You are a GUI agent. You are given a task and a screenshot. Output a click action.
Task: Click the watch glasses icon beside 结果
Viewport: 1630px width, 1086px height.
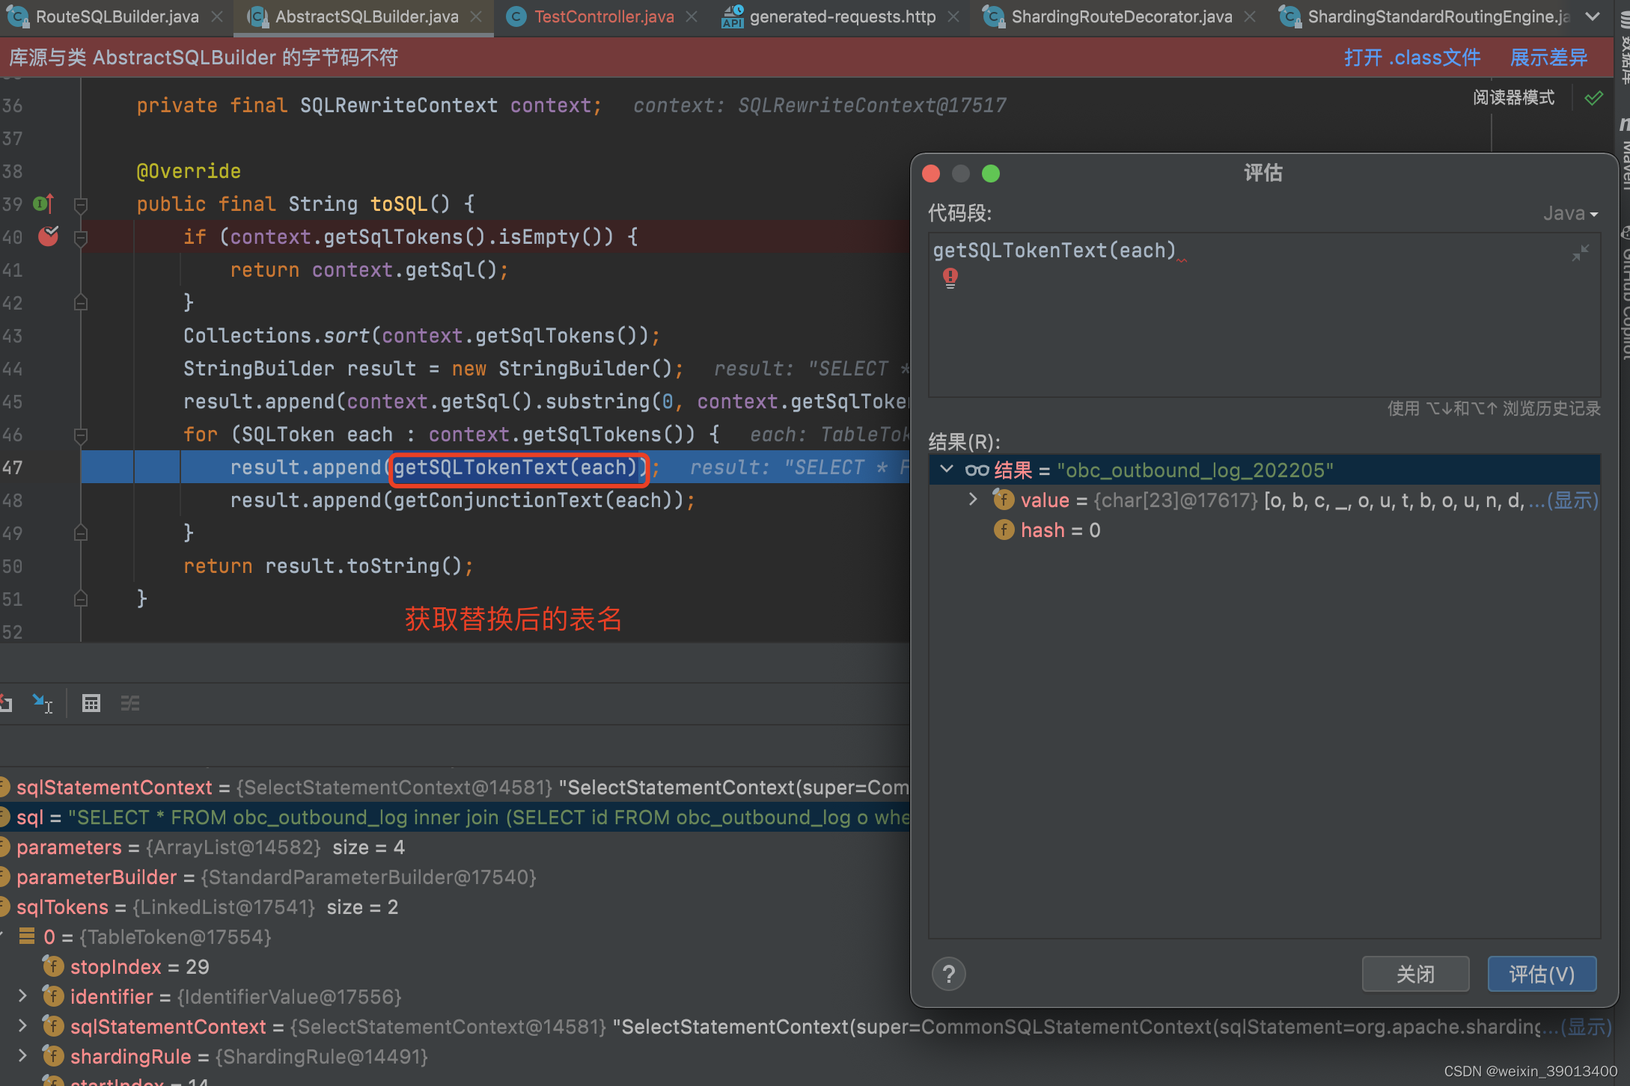pos(977,470)
